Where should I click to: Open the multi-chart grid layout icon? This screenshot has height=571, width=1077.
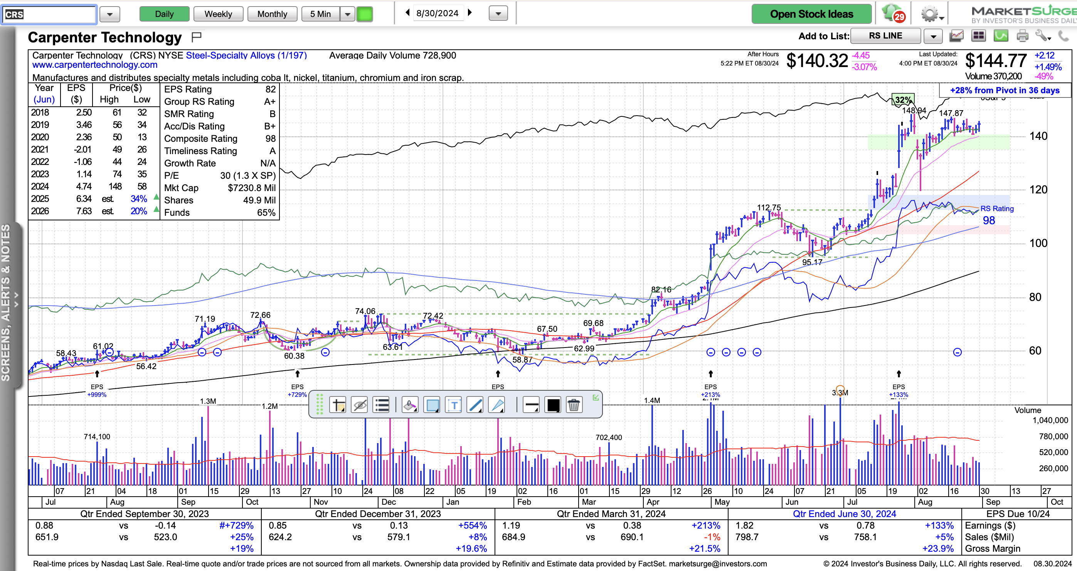979,36
